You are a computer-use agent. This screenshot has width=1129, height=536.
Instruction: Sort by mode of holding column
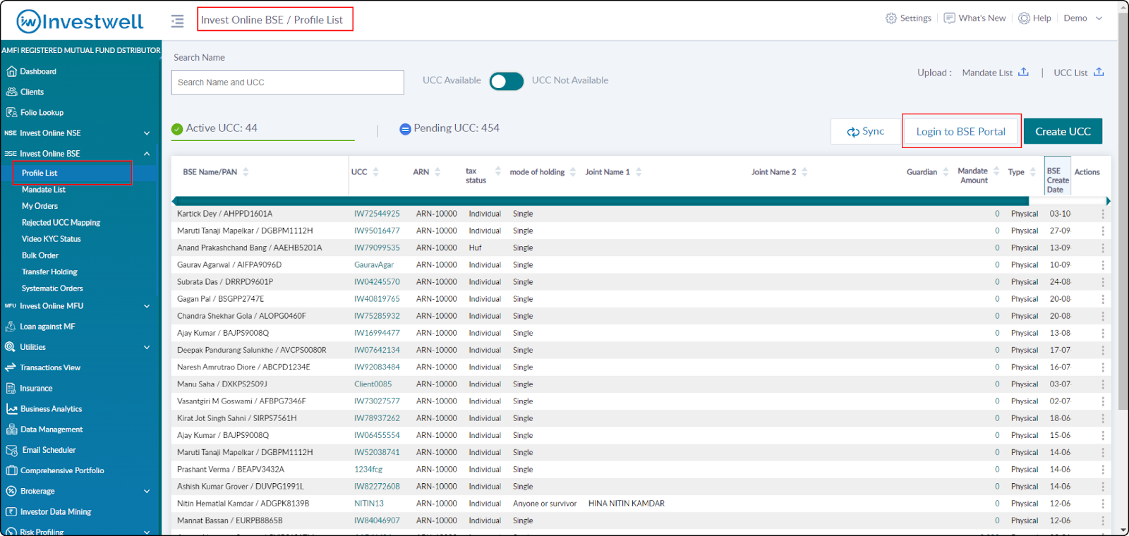point(573,172)
